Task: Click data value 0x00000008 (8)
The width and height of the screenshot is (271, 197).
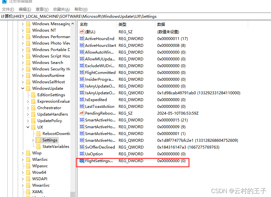Action: [171, 46]
